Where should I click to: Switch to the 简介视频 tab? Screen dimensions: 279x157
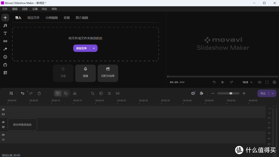[82, 18]
